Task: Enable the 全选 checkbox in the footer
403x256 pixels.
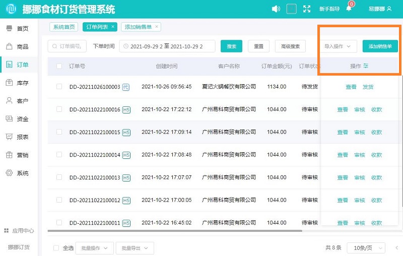Action: (x=57, y=248)
